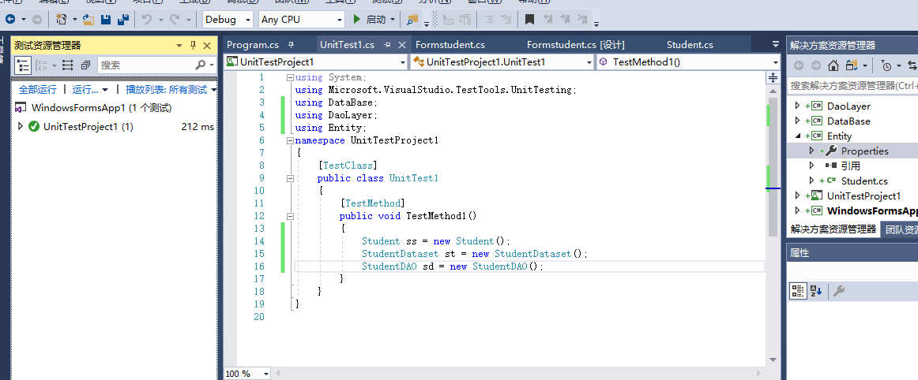Expand the Student.cs node in Solution Explorer
Image resolution: width=918 pixels, height=380 pixels.
811,181
